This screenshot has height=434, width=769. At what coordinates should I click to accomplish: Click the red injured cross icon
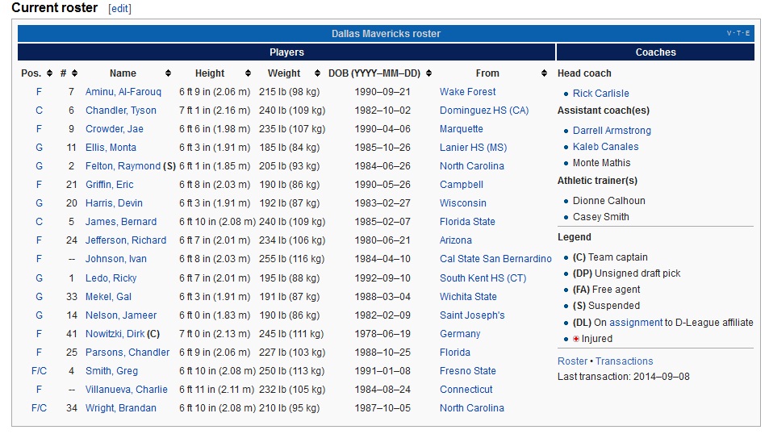(576, 339)
